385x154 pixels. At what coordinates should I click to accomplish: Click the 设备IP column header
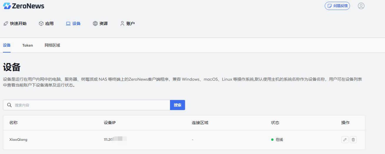[x=110, y=123]
